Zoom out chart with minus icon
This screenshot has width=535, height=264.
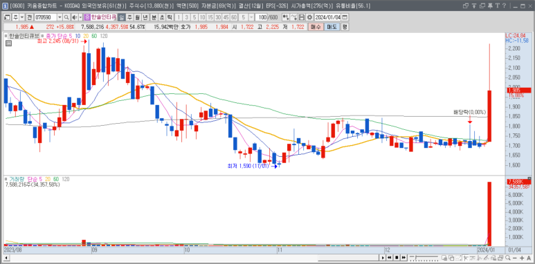pyautogui.click(x=514, y=258)
